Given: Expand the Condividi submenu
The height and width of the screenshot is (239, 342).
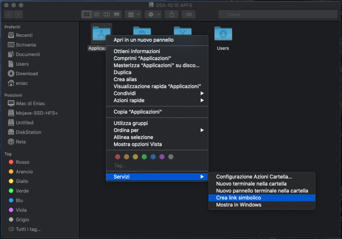Looking at the screenshot, I should tap(157, 93).
